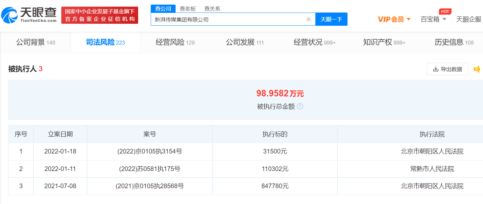Image resolution: width=483 pixels, height=204 pixels.
Task: Click the help icon beside 被执行总金额
Action: pyautogui.click(x=300, y=107)
